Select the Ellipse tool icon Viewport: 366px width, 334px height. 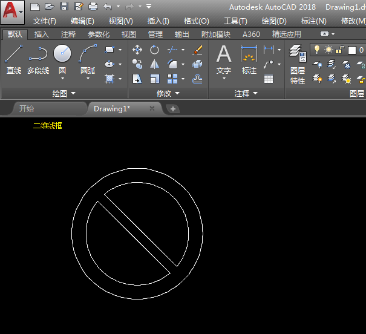point(109,64)
